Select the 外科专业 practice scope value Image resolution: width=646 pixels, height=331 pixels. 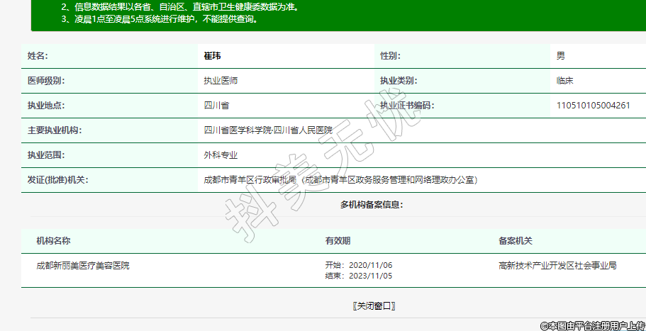click(221, 155)
